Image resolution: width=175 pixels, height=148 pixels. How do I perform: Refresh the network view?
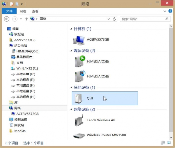(114, 19)
